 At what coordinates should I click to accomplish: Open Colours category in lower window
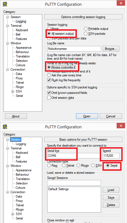20,188
